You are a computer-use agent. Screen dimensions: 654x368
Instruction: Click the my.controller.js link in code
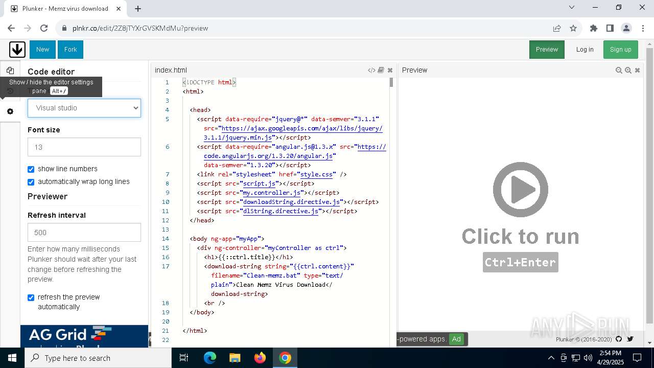272,193
